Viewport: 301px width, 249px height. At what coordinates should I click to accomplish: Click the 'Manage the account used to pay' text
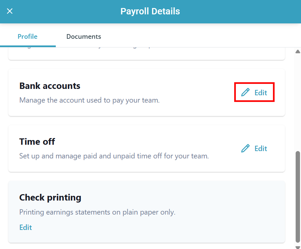coord(89,100)
